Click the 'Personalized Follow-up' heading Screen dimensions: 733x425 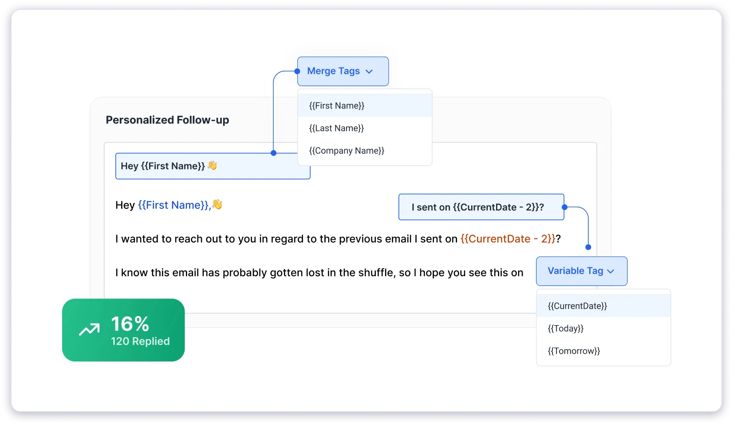coord(167,120)
